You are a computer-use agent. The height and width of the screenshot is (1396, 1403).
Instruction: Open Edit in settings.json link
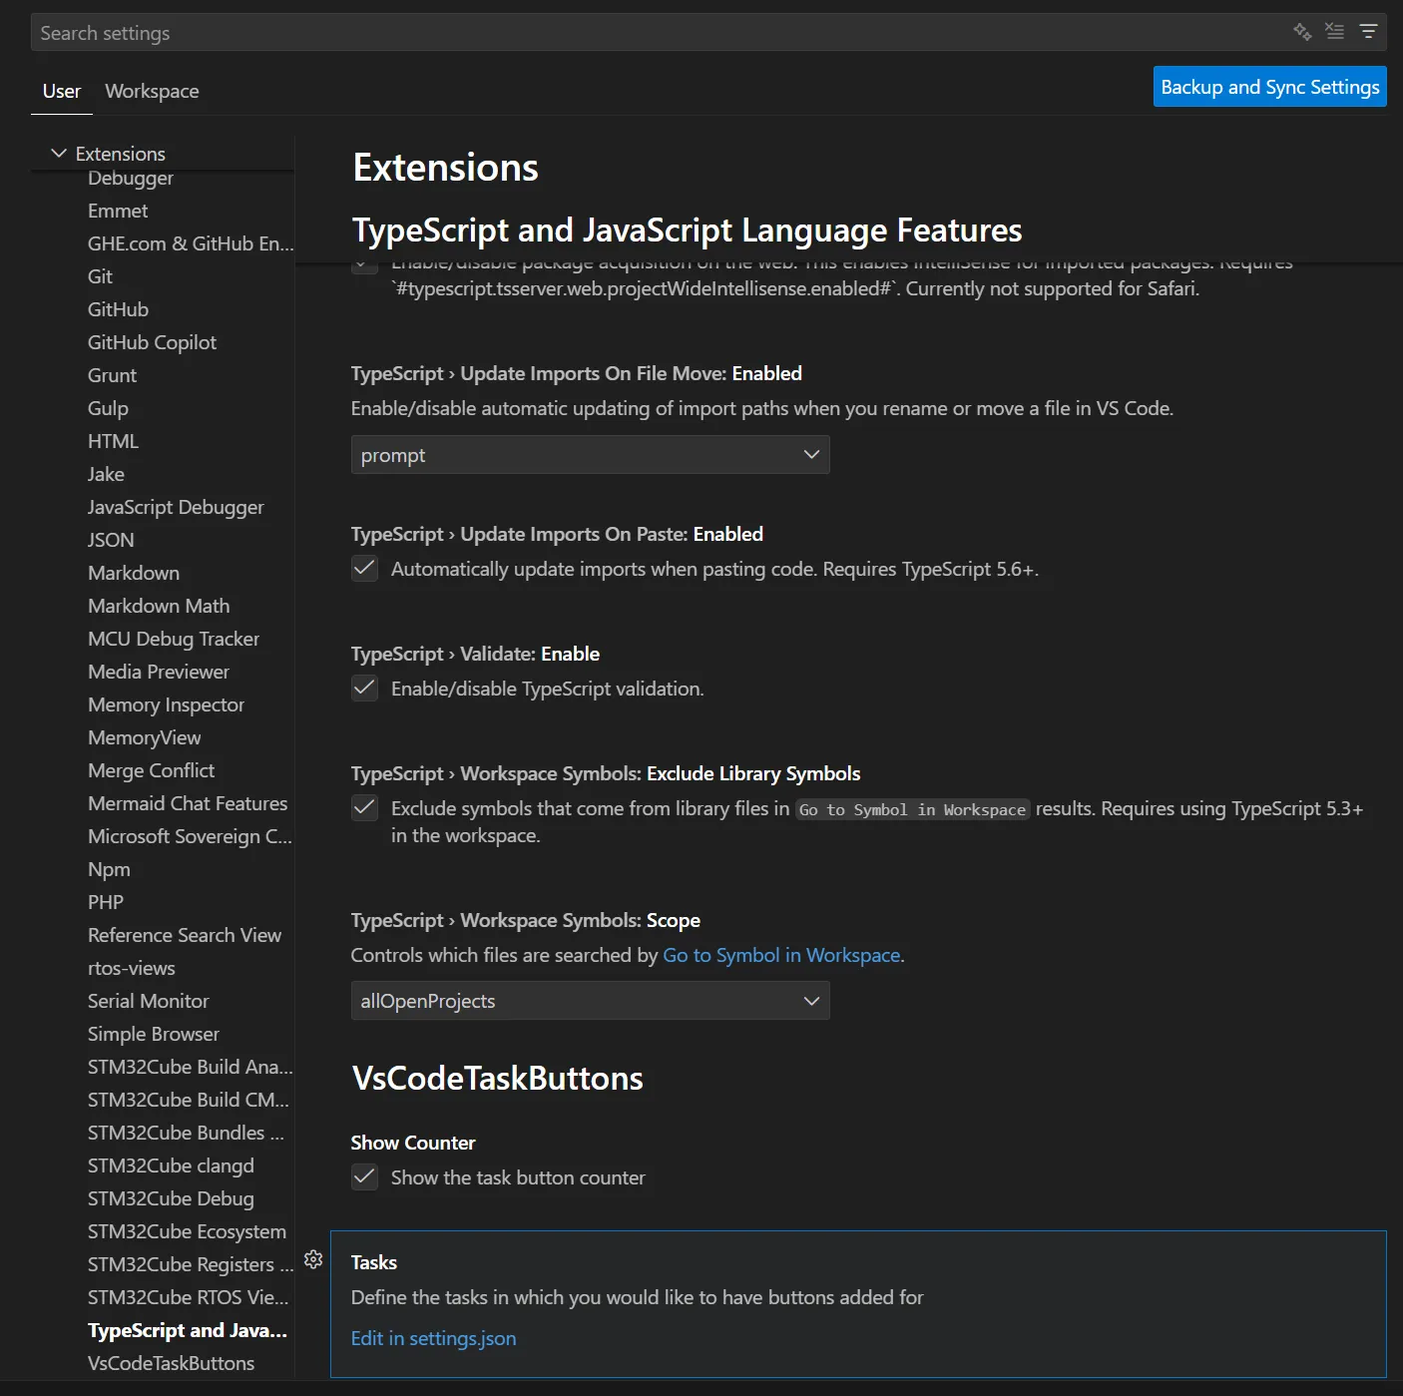point(433,1338)
